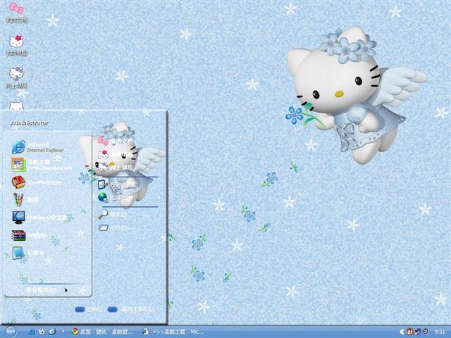The height and width of the screenshot is (338, 451).
Task: Open Internet Explorer from the Start menu
Action: [38, 147]
